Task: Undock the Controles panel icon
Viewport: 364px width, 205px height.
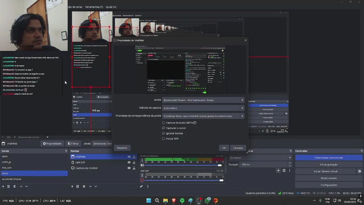Action: pyautogui.click(x=361, y=151)
